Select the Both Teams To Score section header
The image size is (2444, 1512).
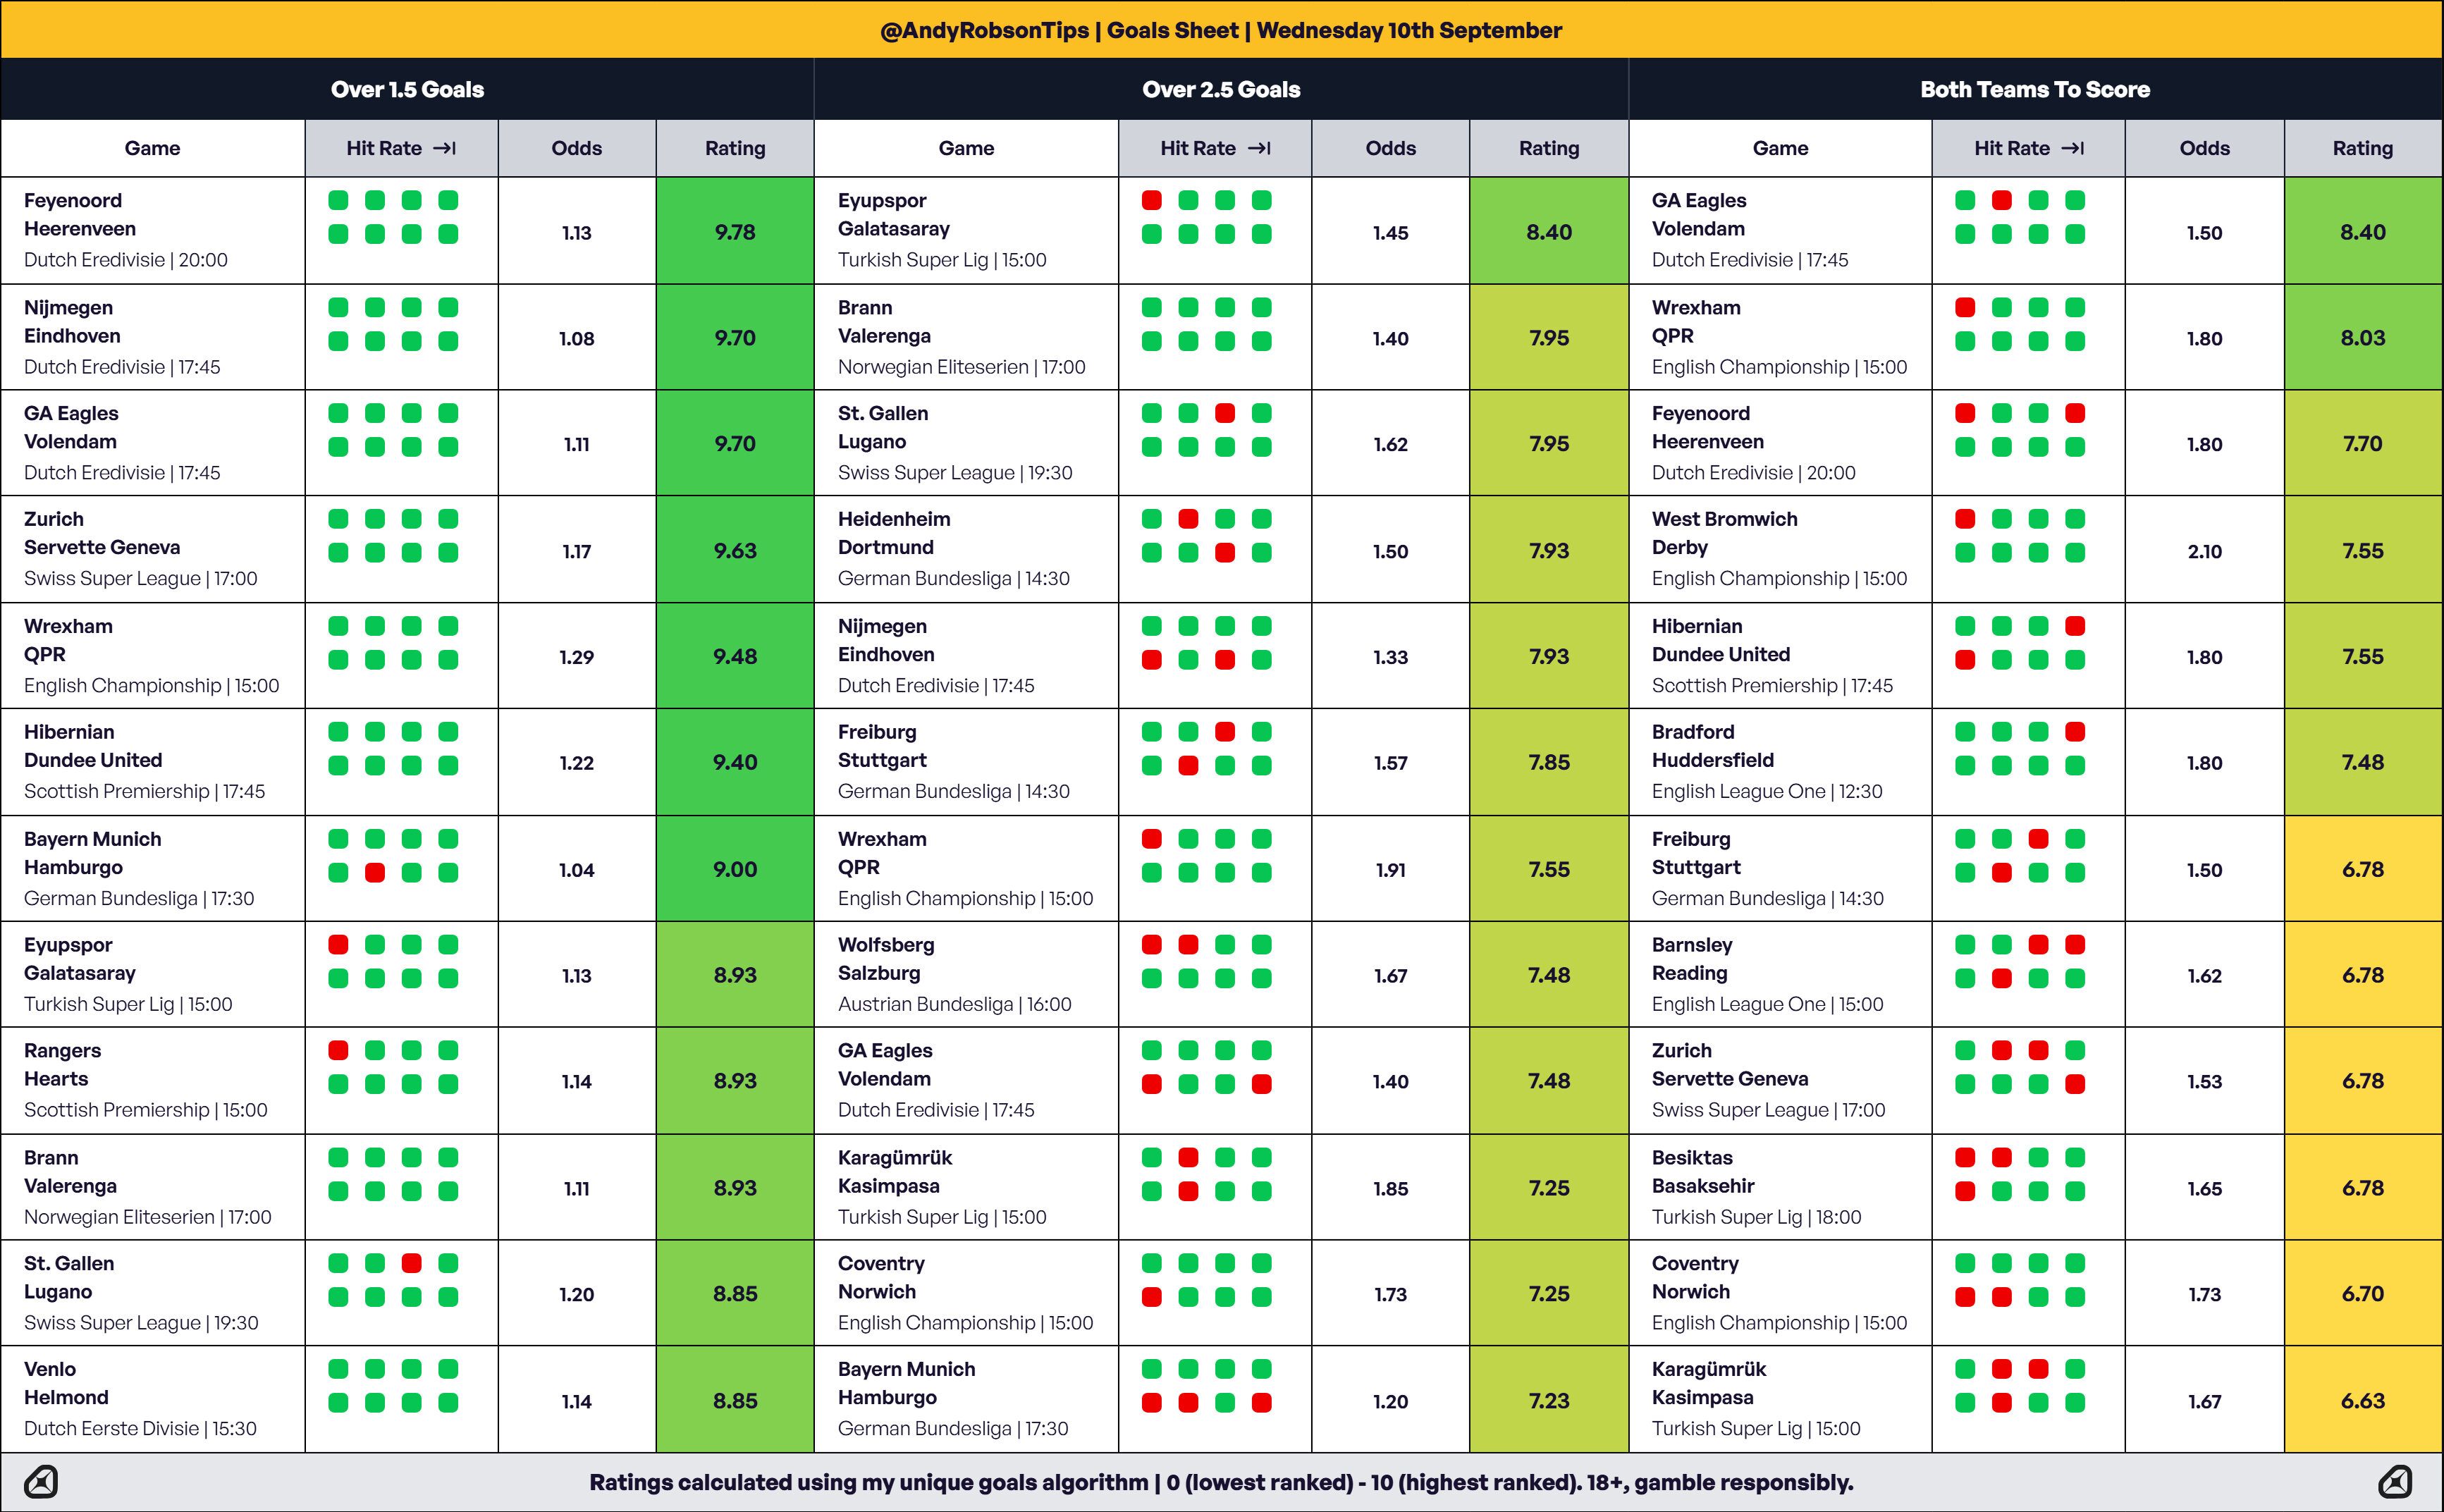(x=2035, y=89)
